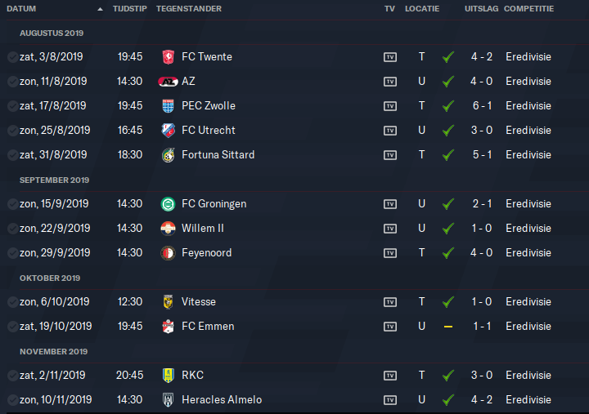
Task: Toggle the check circle for 15/9/2019 match
Action: pos(12,204)
